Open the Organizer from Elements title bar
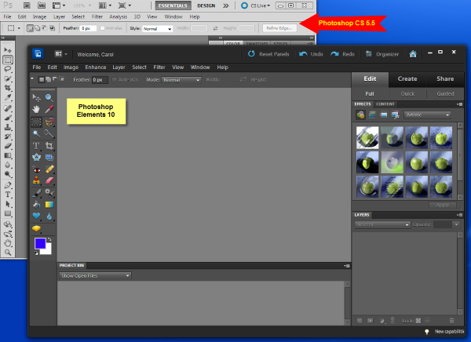Image resolution: width=471 pixels, height=342 pixels. (x=382, y=54)
